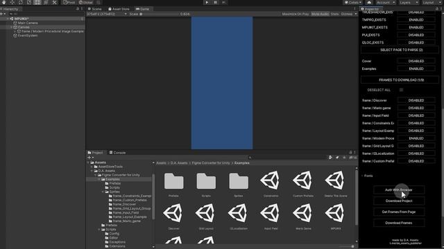Open the Collab dropdown
The height and width of the screenshot is (249, 444).
pos(353,2)
